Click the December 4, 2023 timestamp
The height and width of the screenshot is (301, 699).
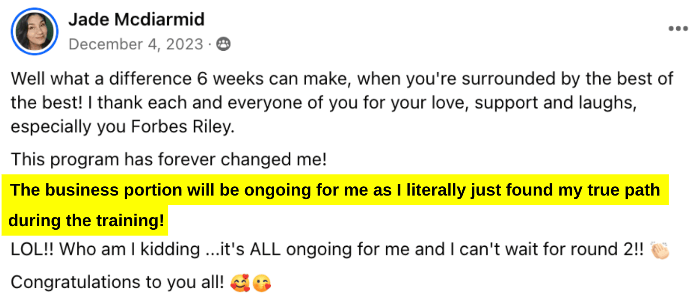click(x=136, y=44)
